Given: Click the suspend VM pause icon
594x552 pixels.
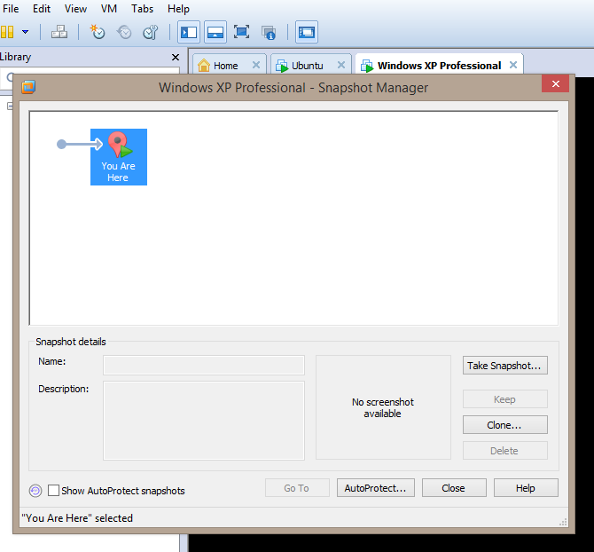Looking at the screenshot, I should pyautogui.click(x=7, y=32).
